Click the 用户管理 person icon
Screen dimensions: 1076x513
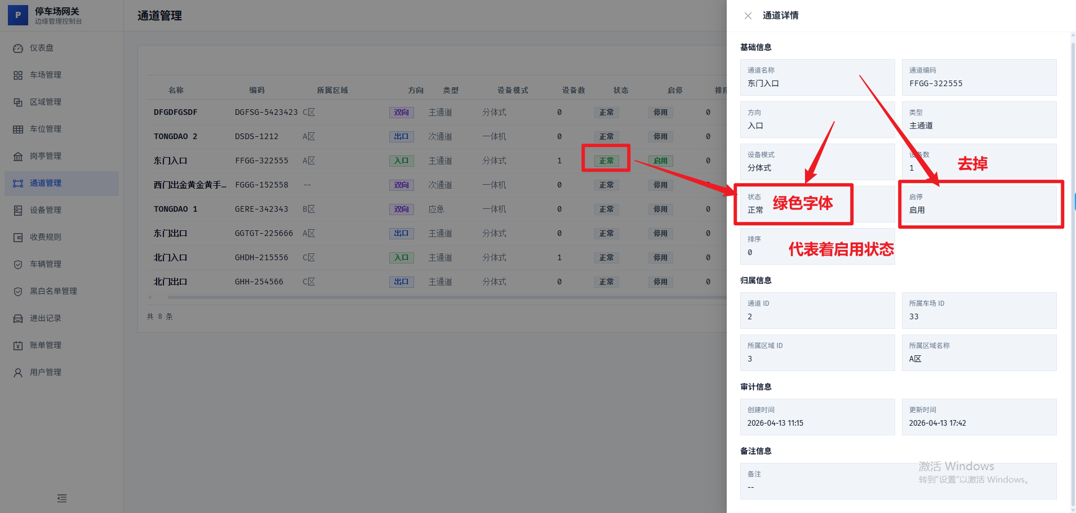click(x=18, y=373)
